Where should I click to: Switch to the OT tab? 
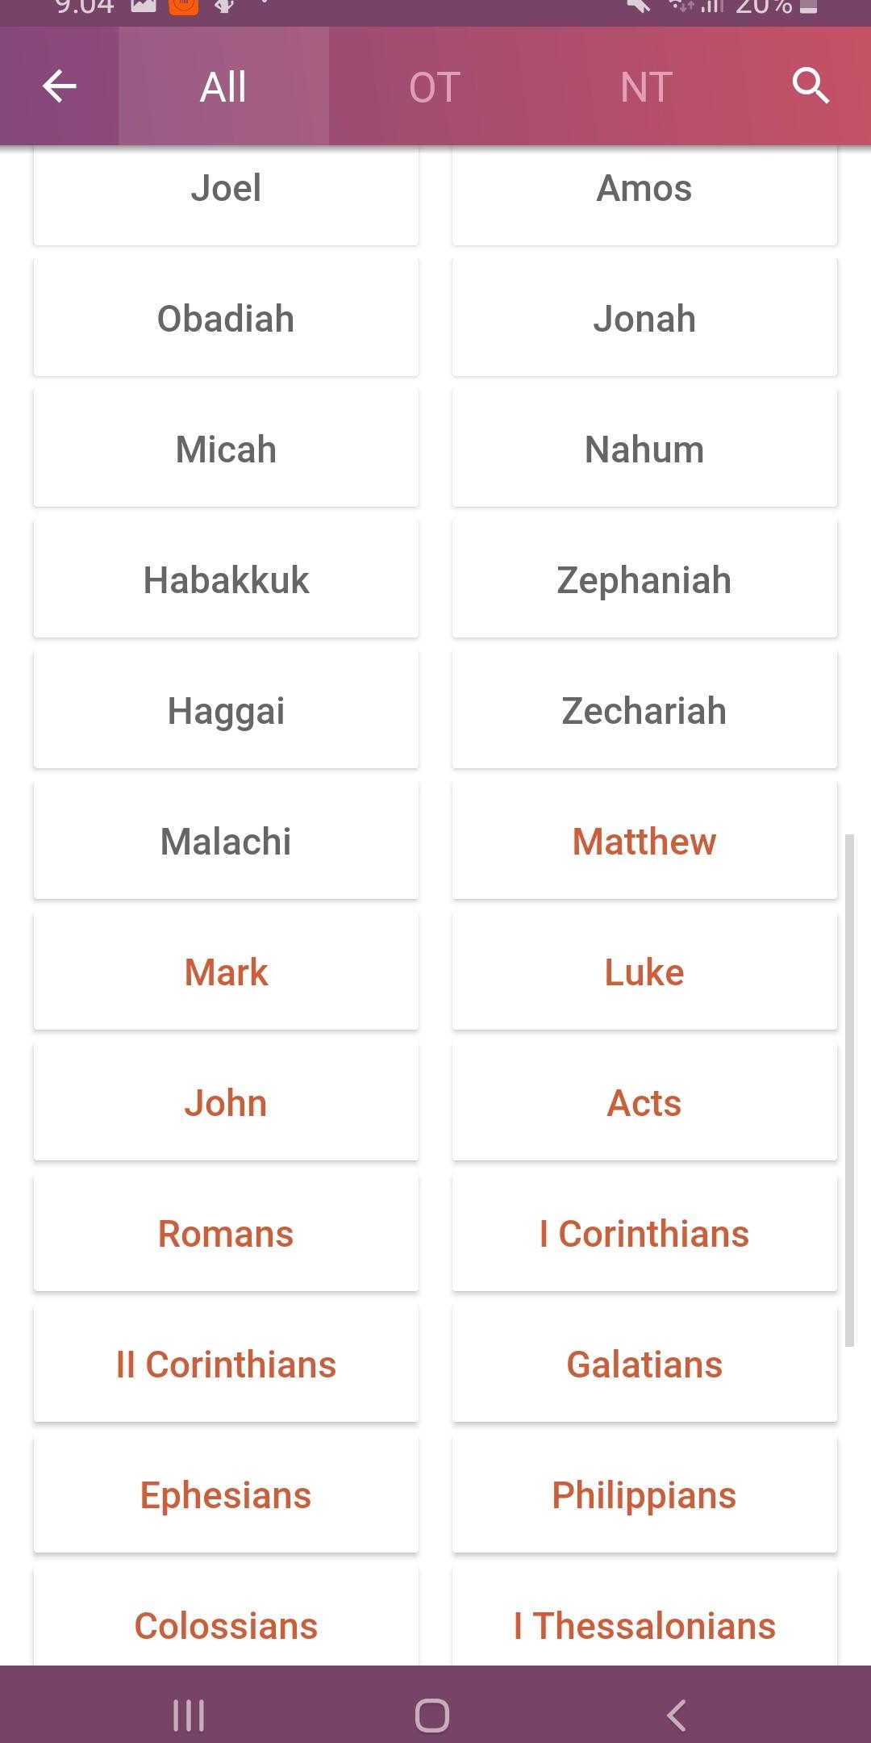click(x=435, y=86)
